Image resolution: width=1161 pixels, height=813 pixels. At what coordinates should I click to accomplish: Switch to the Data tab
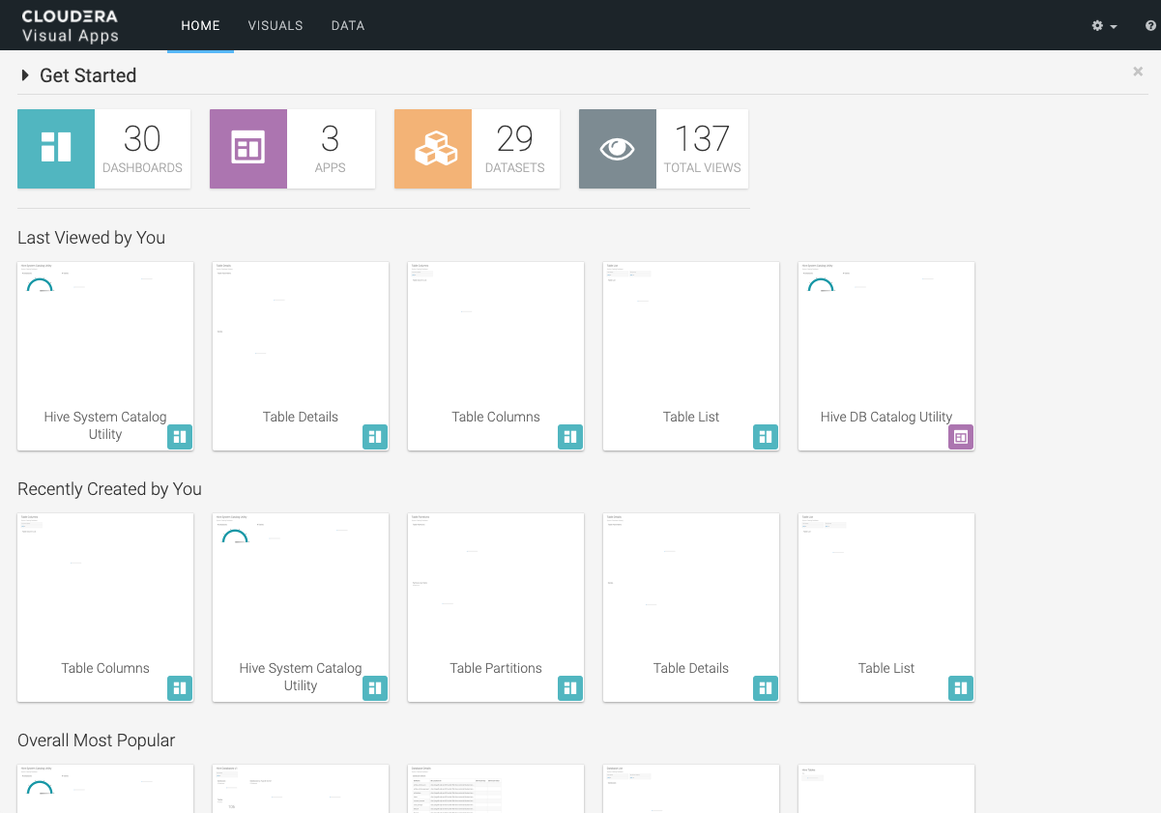pyautogui.click(x=348, y=26)
